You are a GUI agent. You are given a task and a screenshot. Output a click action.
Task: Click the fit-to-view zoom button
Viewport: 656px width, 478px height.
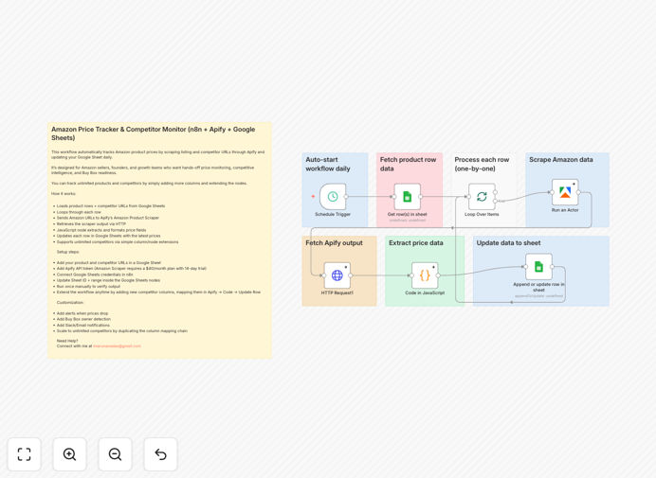click(x=25, y=454)
